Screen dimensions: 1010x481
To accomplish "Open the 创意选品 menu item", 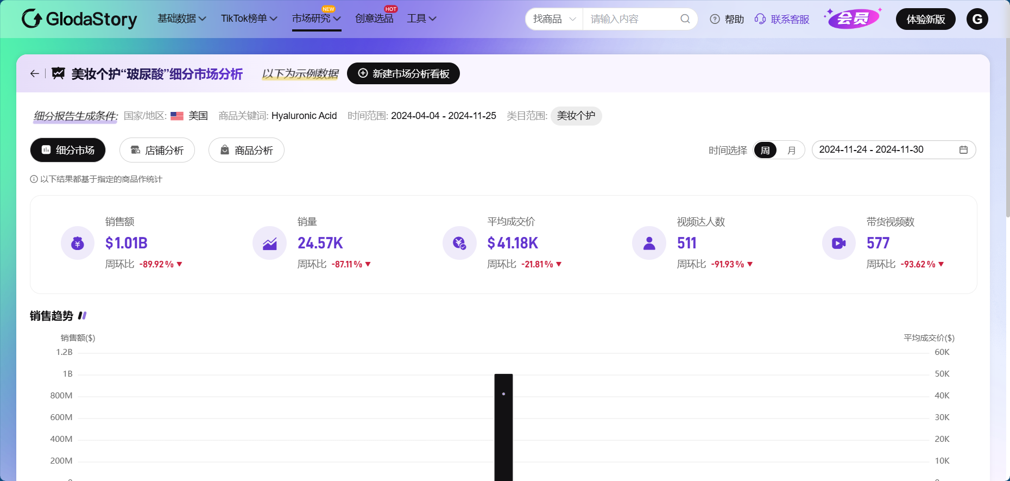I will tap(374, 18).
